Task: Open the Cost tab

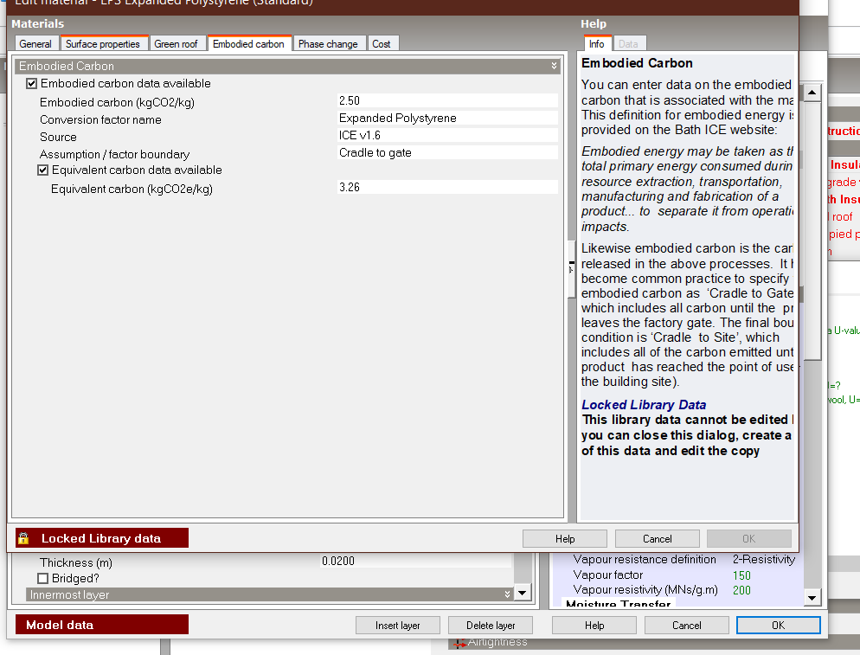Action: point(382,44)
